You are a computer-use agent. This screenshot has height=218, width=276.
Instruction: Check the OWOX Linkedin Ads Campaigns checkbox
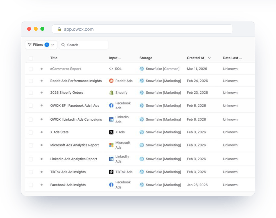click(x=31, y=120)
